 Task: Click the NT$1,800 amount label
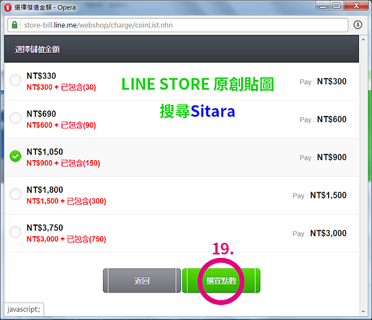click(x=45, y=190)
